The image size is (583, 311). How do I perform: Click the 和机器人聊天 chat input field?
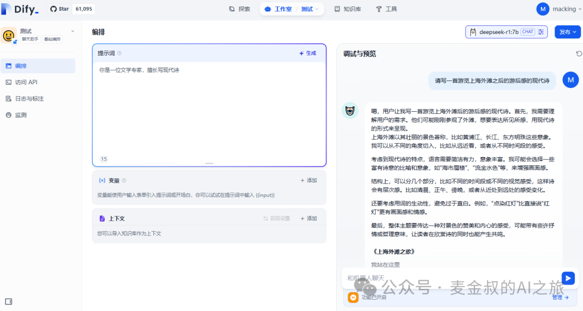pos(448,278)
